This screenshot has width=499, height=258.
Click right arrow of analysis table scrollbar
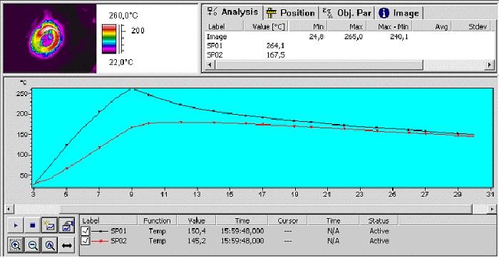490,65
